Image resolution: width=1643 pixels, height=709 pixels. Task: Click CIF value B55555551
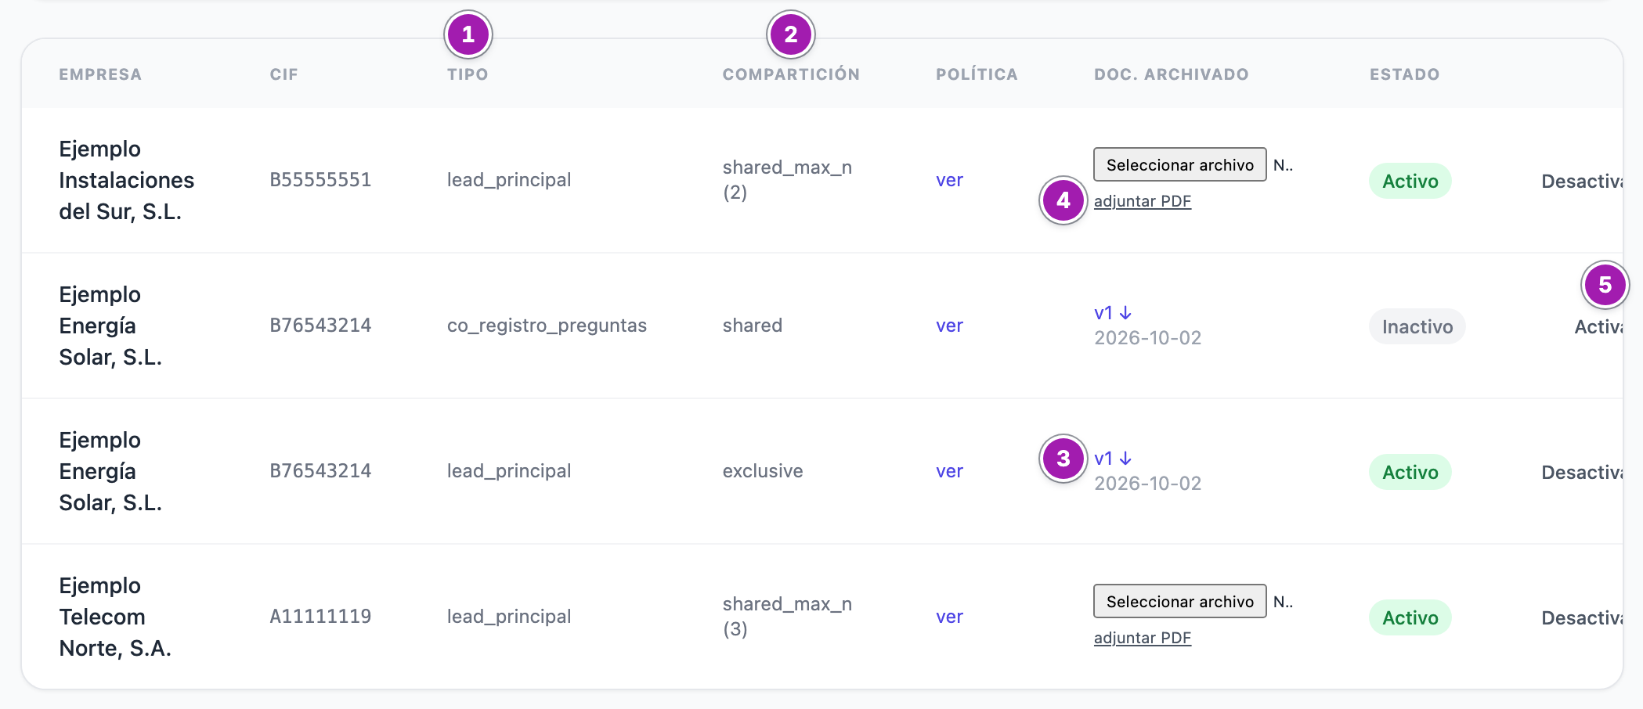coord(320,180)
